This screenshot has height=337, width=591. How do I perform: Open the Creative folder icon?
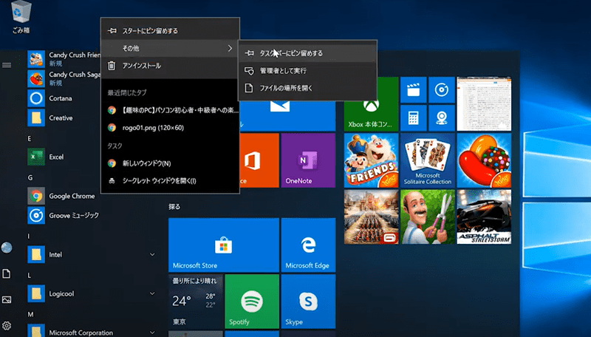tap(36, 118)
